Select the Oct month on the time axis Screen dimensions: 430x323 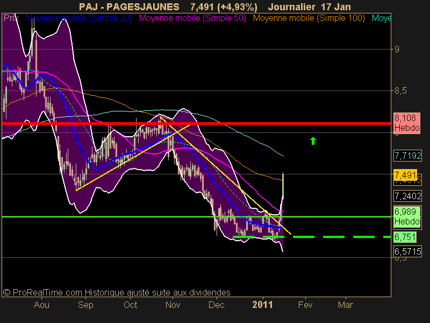point(130,305)
